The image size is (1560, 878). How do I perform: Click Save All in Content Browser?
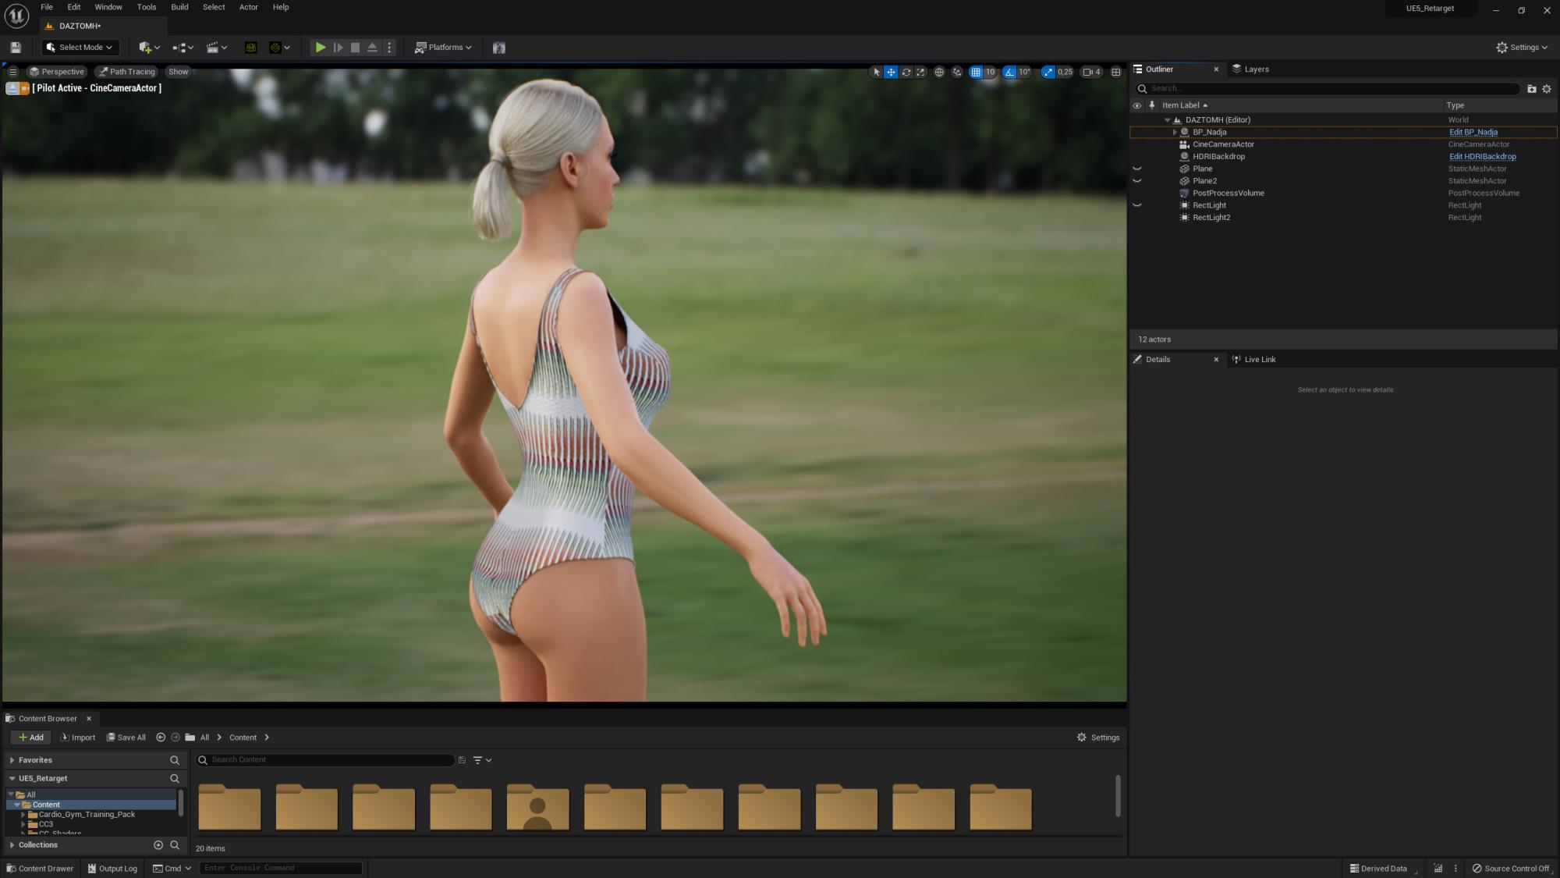(126, 738)
